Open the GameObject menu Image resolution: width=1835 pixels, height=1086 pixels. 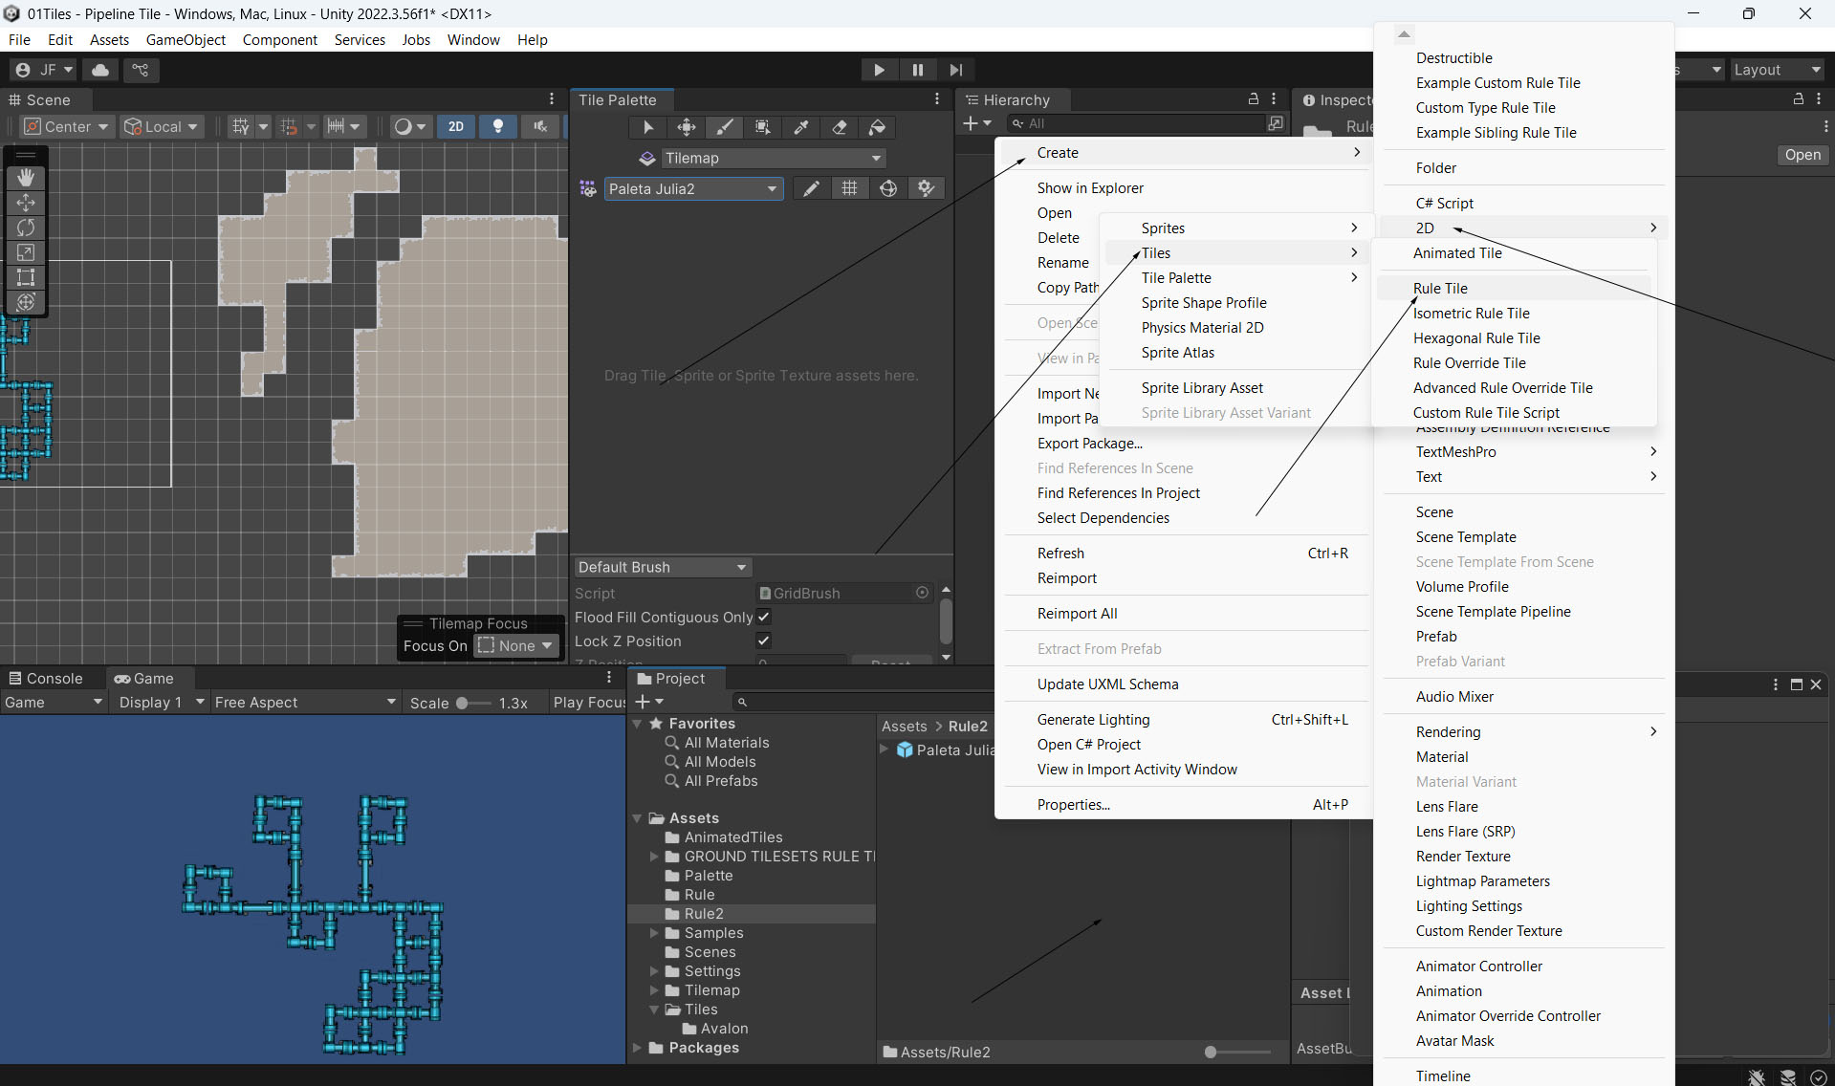186,39
